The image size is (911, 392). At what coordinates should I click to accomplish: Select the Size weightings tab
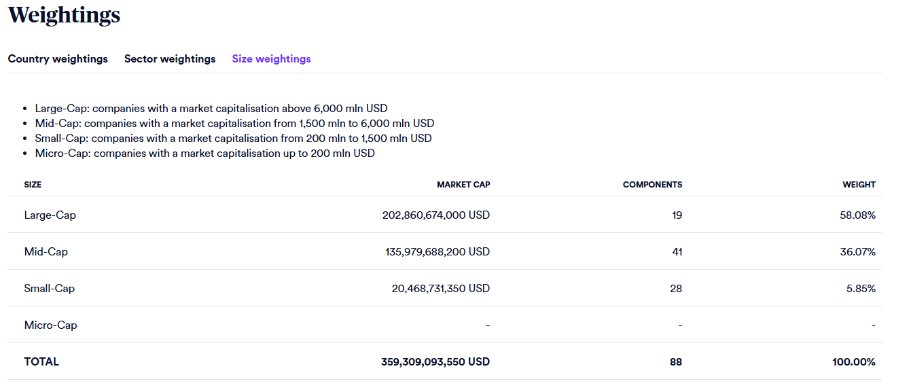(x=271, y=59)
